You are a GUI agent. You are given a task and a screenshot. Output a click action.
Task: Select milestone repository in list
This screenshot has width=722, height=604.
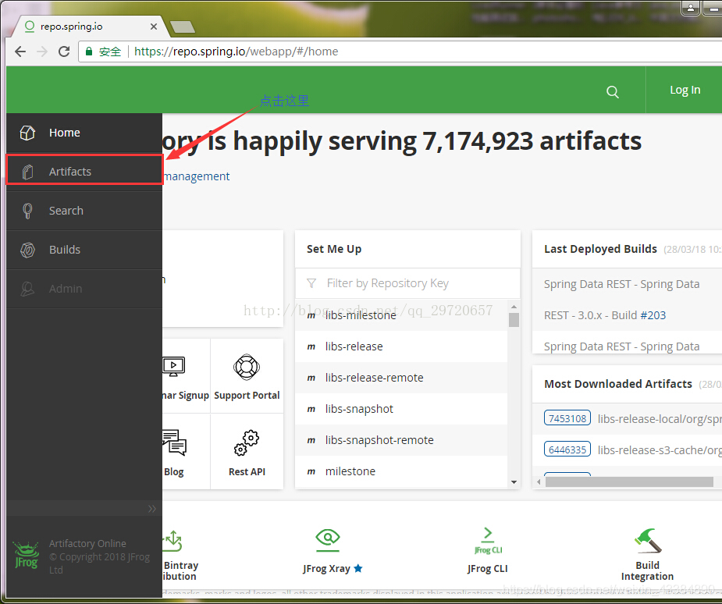[401, 471]
